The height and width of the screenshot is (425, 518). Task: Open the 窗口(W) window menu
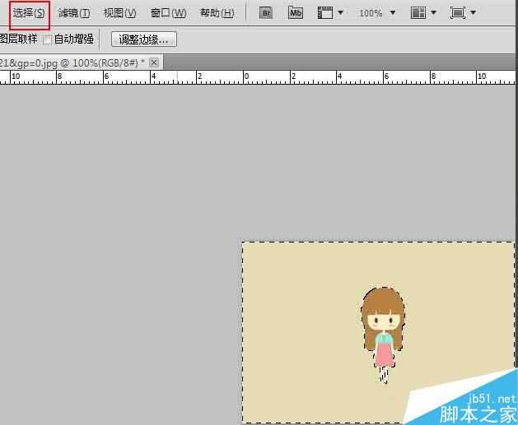coord(168,13)
